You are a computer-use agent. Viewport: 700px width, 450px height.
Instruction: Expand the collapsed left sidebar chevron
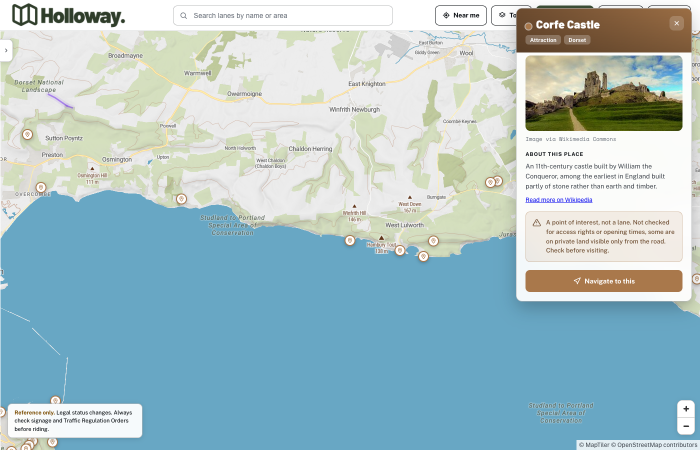pyautogui.click(x=6, y=50)
